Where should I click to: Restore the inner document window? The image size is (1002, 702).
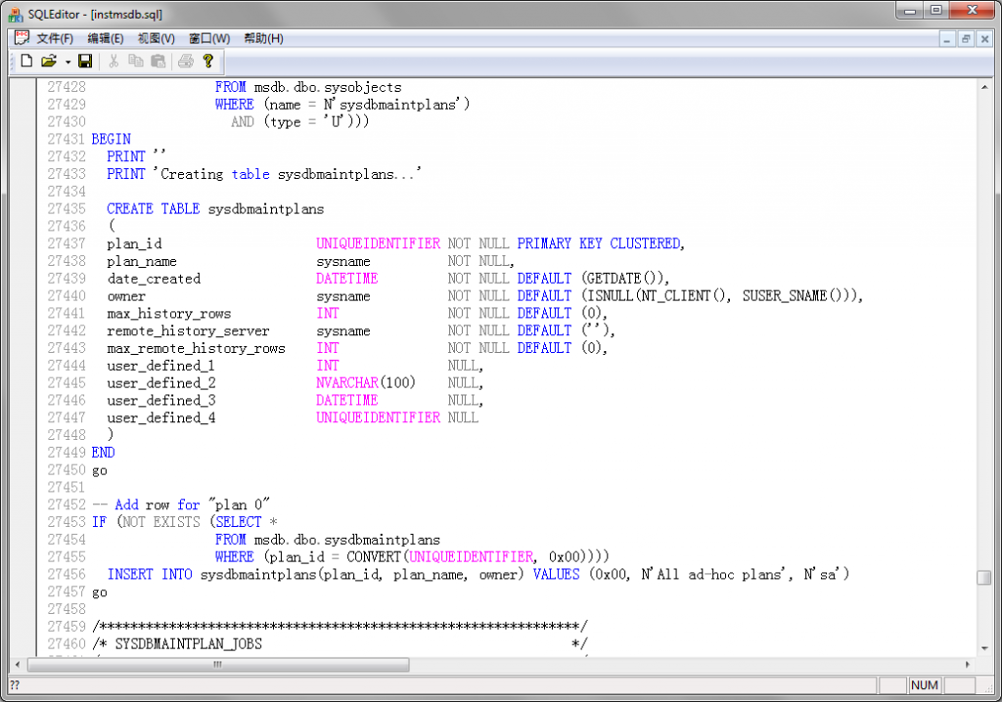[966, 39]
